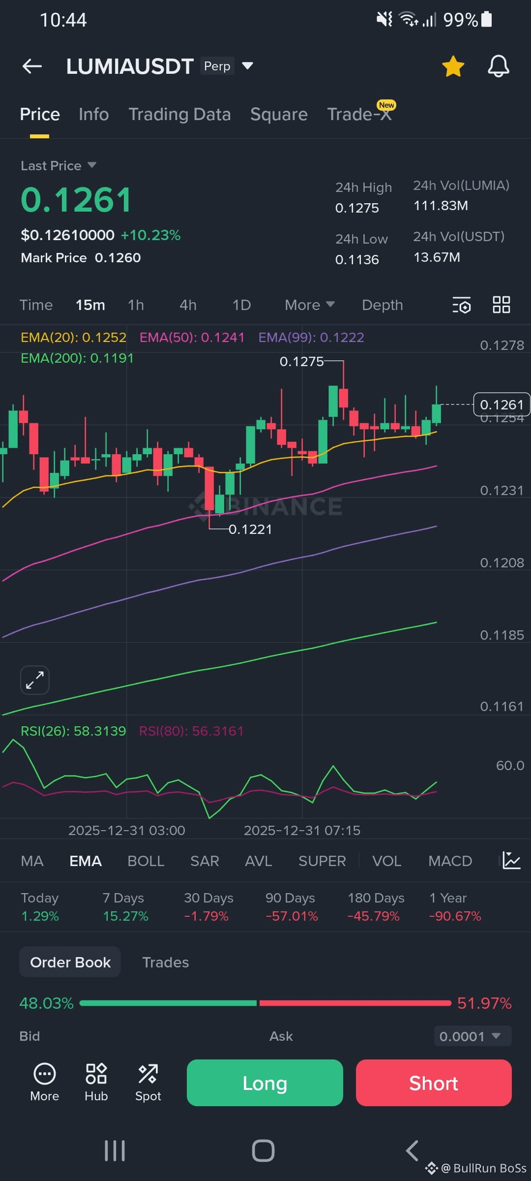
Task: Tap the Today 1.29% performance
Action: pos(40,907)
